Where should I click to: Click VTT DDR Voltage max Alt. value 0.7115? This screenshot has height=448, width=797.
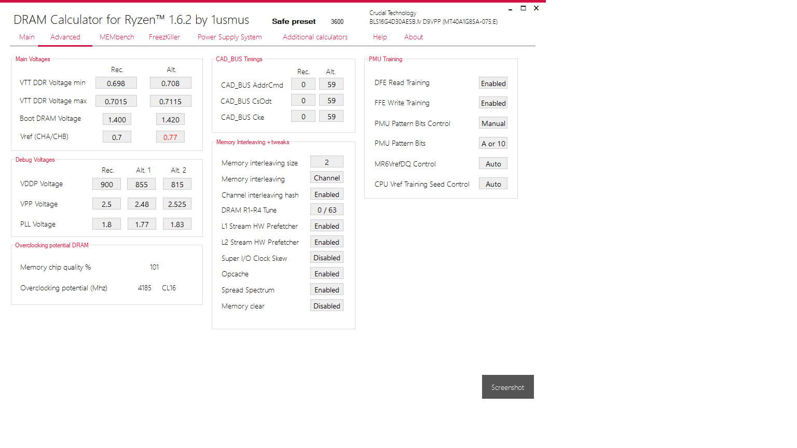pos(171,101)
